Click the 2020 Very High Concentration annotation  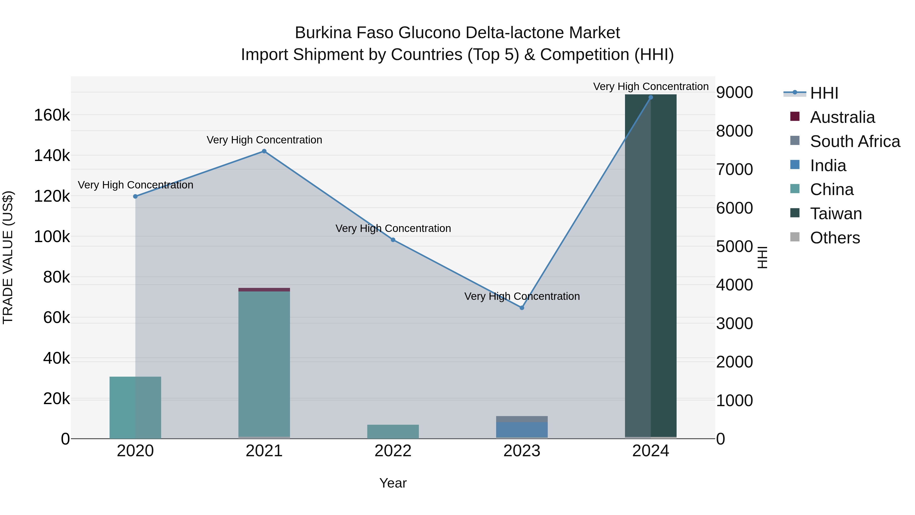pyautogui.click(x=135, y=185)
